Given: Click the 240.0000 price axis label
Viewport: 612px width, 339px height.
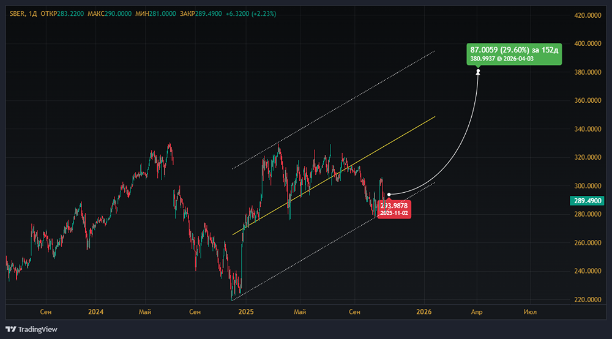Looking at the screenshot, I should coord(588,270).
